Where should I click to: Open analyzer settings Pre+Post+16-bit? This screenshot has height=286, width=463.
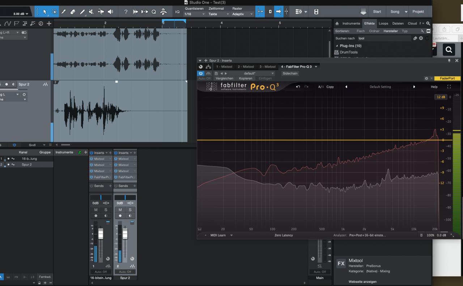tap(367, 235)
